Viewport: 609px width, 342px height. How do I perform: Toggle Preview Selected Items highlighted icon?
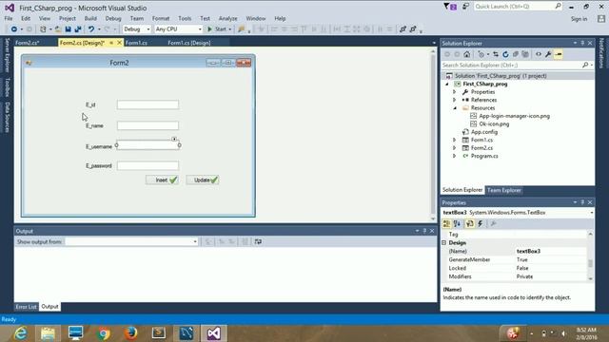click(559, 54)
